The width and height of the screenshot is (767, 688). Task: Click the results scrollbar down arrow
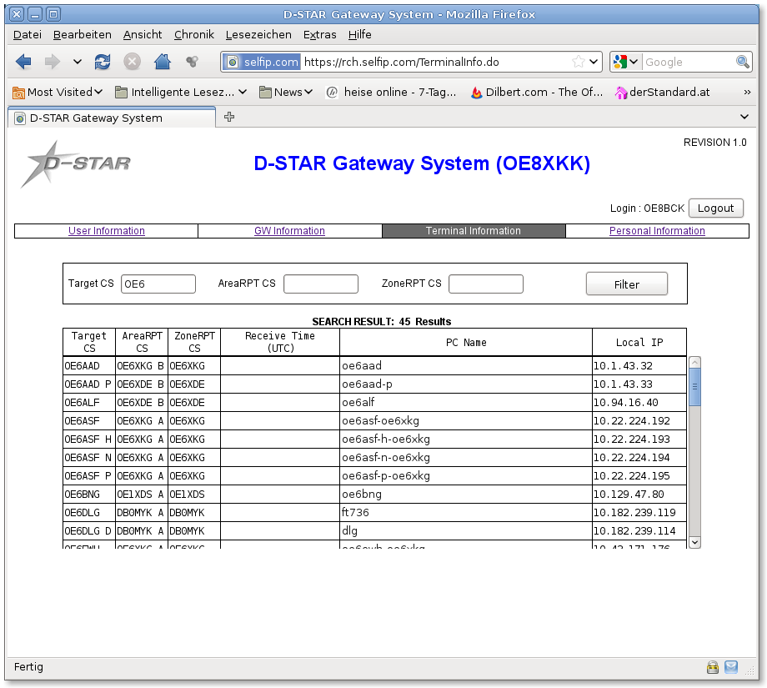694,542
